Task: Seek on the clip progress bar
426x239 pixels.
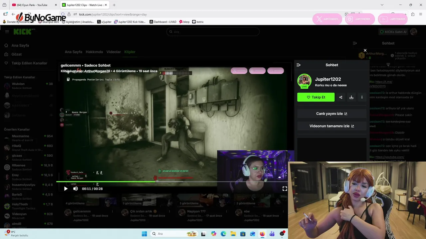Action: pyautogui.click(x=172, y=182)
